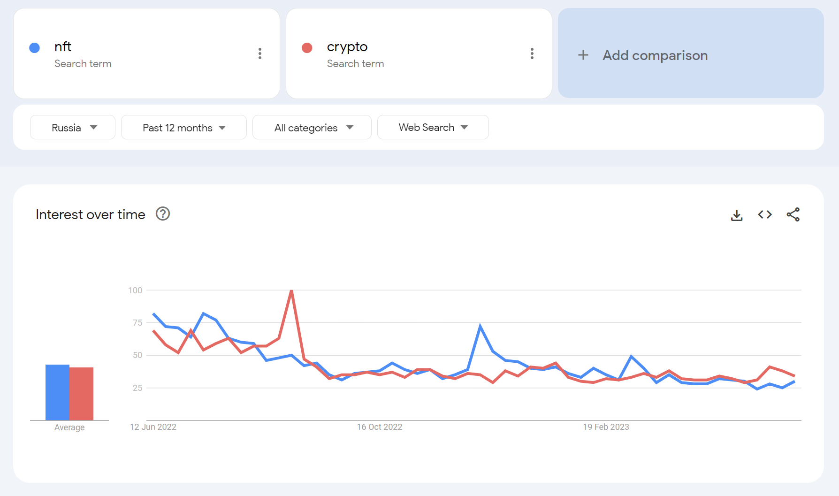This screenshot has height=496, width=839.
Task: Click the 12 Jun 2022 axis label
Action: [153, 427]
